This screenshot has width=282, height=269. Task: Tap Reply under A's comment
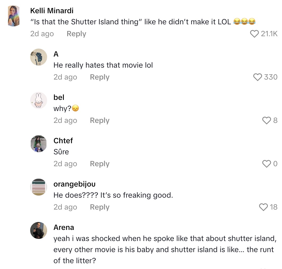pyautogui.click(x=99, y=77)
